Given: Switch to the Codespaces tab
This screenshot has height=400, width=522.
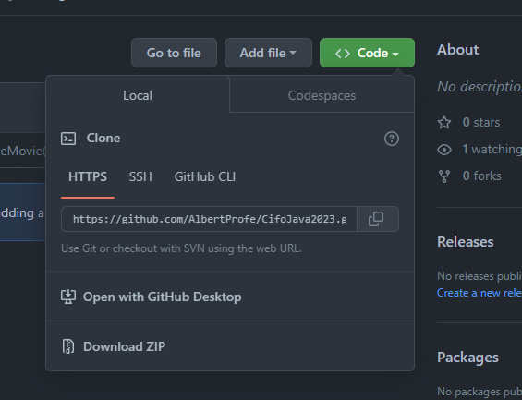Looking at the screenshot, I should [x=322, y=95].
